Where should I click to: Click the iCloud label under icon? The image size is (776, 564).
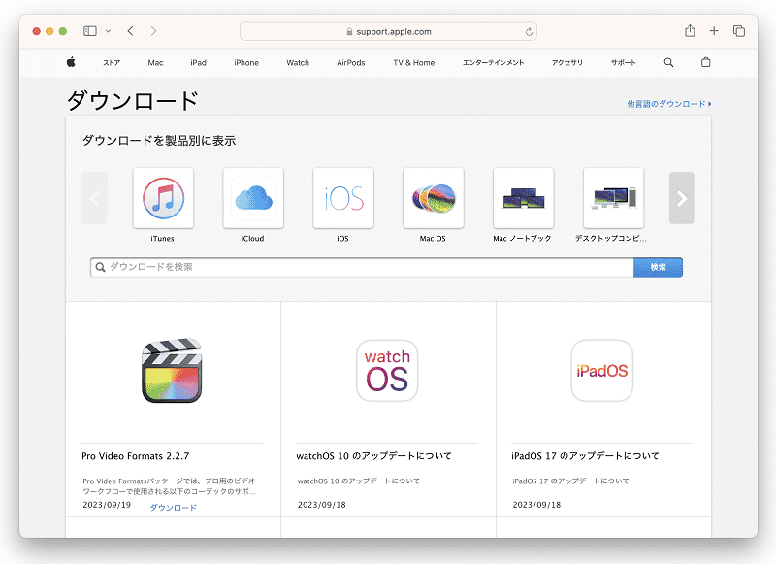[x=252, y=239]
